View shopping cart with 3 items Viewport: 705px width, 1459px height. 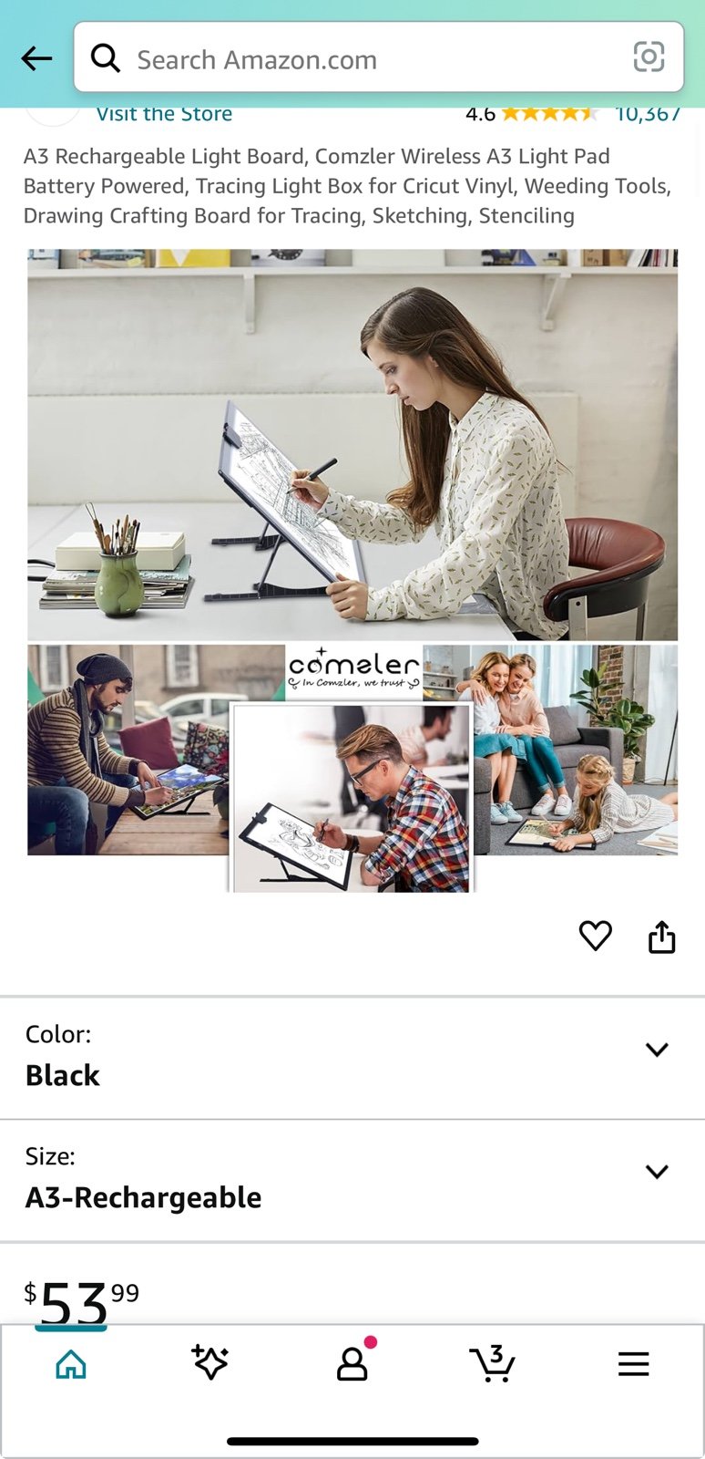[493, 1362]
